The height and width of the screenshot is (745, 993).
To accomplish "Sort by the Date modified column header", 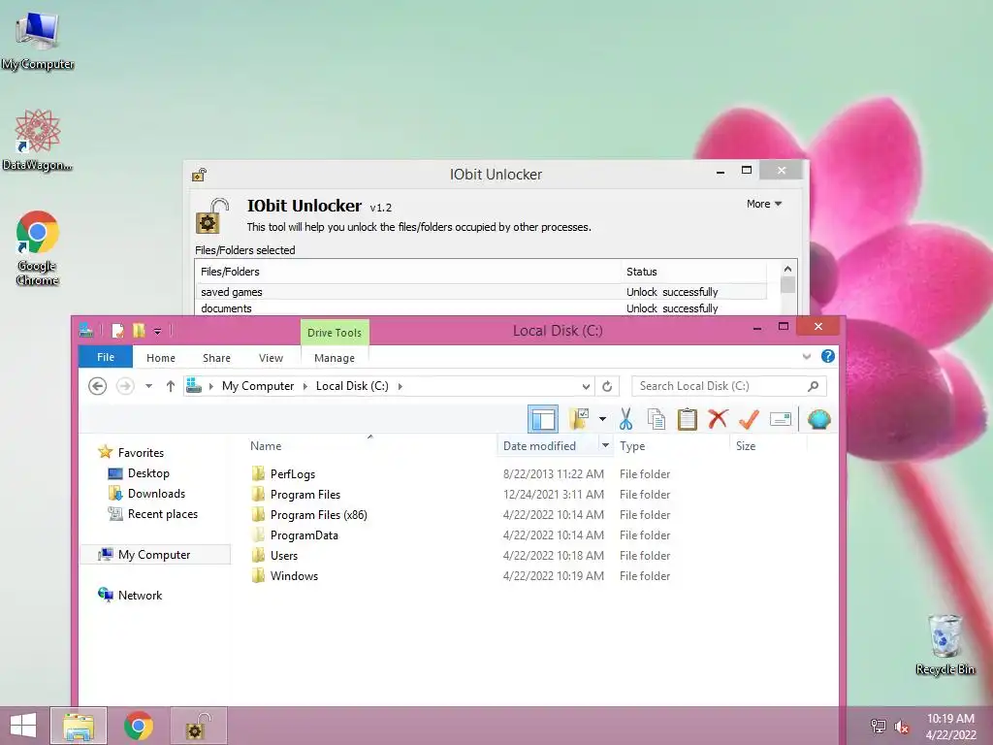I will [x=539, y=446].
